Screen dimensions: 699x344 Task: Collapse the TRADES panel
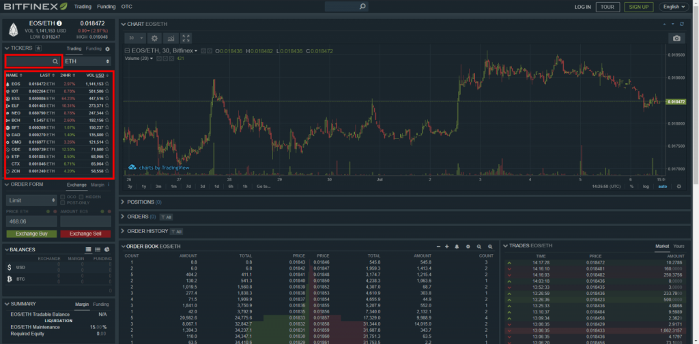506,246
